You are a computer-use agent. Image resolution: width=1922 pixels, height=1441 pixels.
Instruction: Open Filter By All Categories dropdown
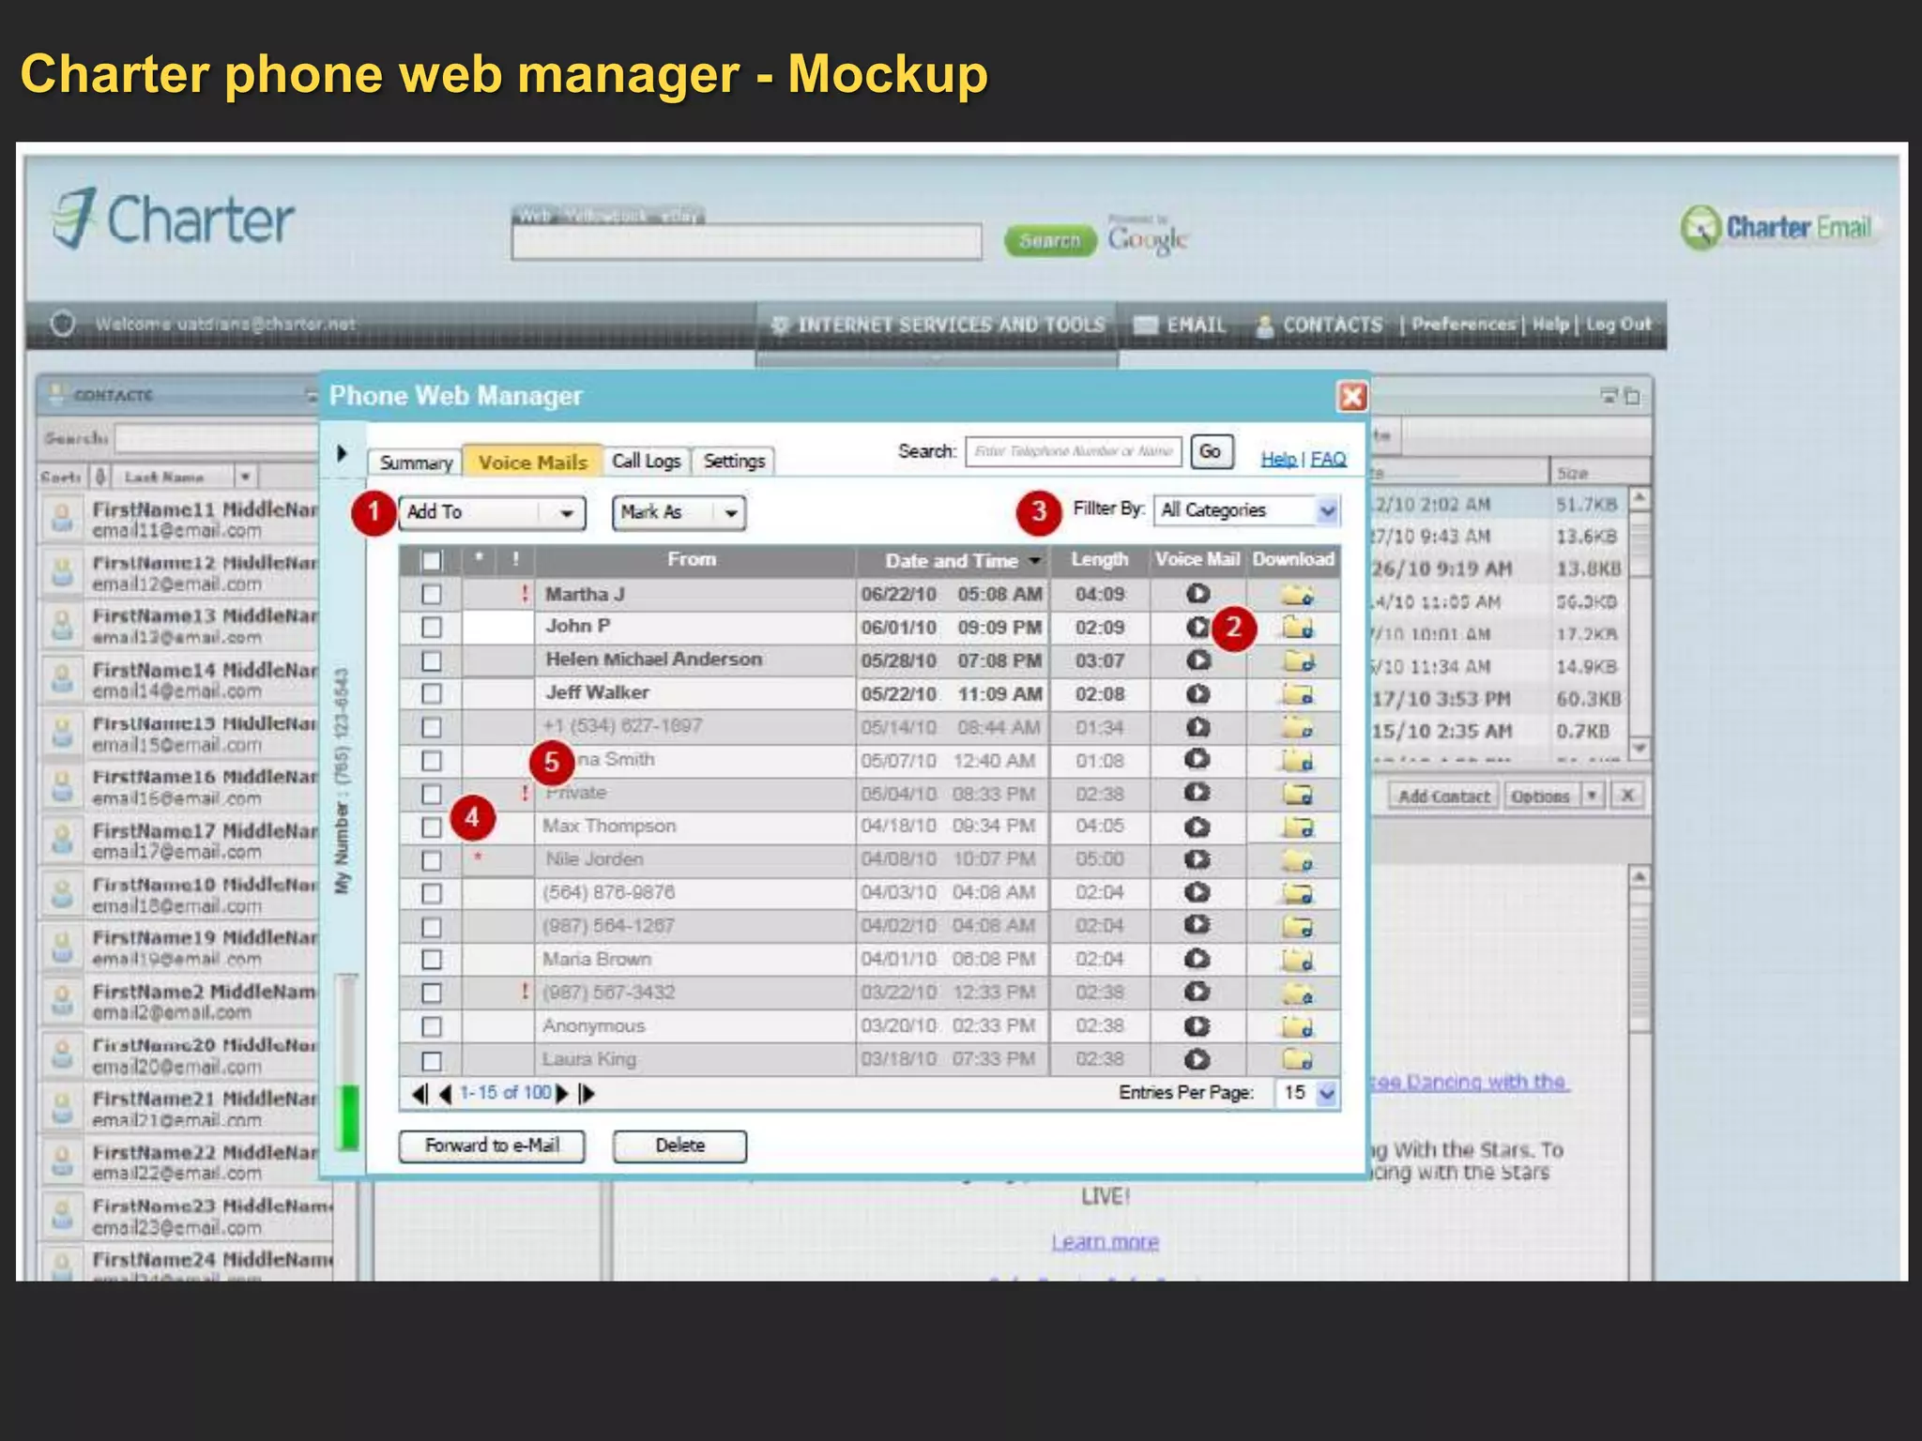1246,510
